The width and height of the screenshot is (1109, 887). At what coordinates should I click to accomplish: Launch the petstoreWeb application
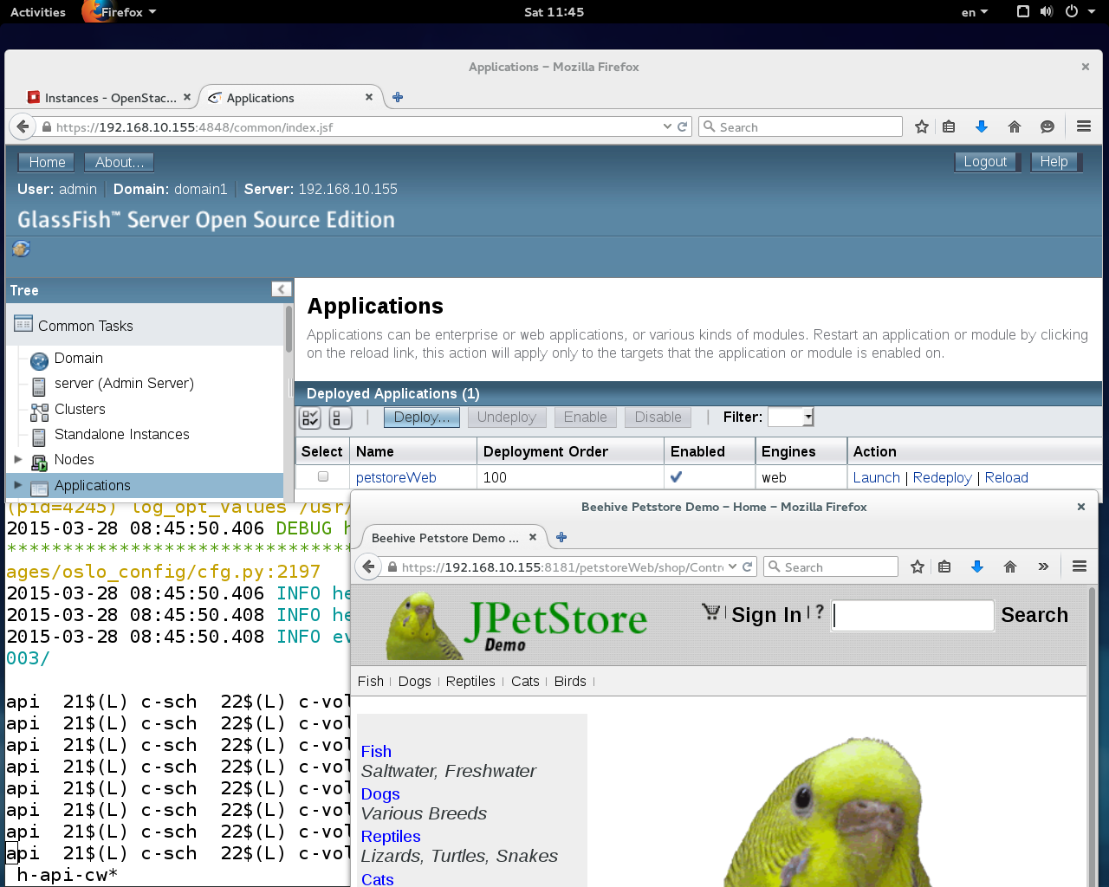click(x=877, y=477)
